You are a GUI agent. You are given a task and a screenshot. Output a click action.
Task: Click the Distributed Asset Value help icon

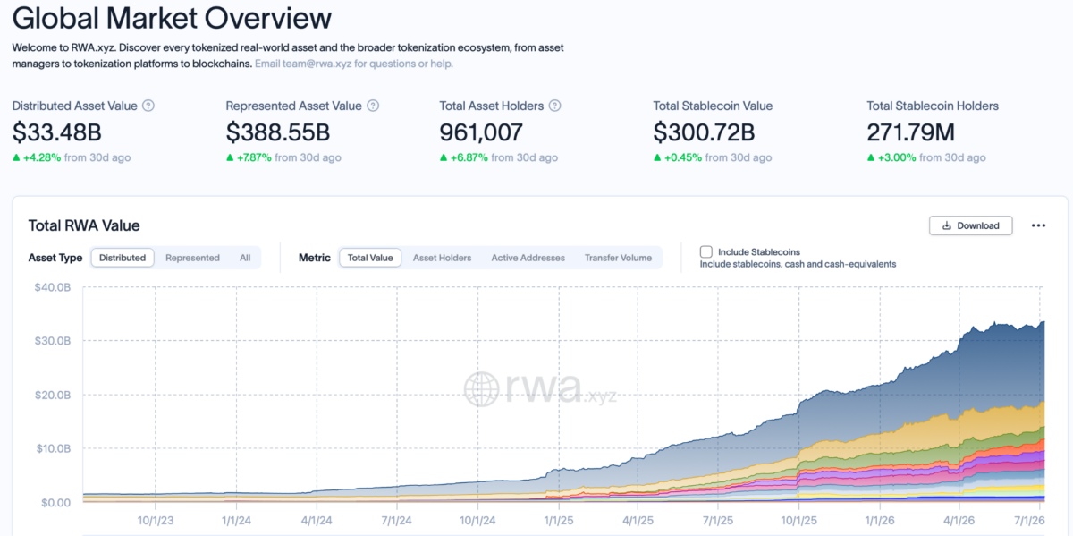point(148,106)
